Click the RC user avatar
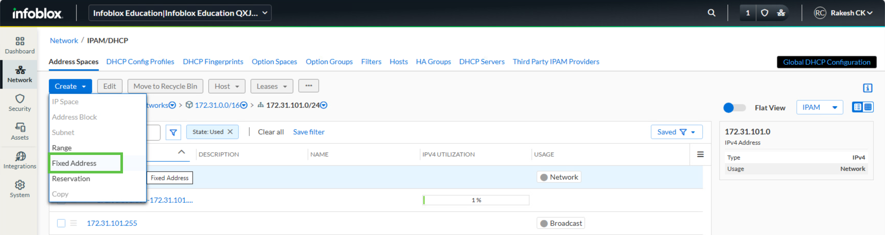 (820, 13)
